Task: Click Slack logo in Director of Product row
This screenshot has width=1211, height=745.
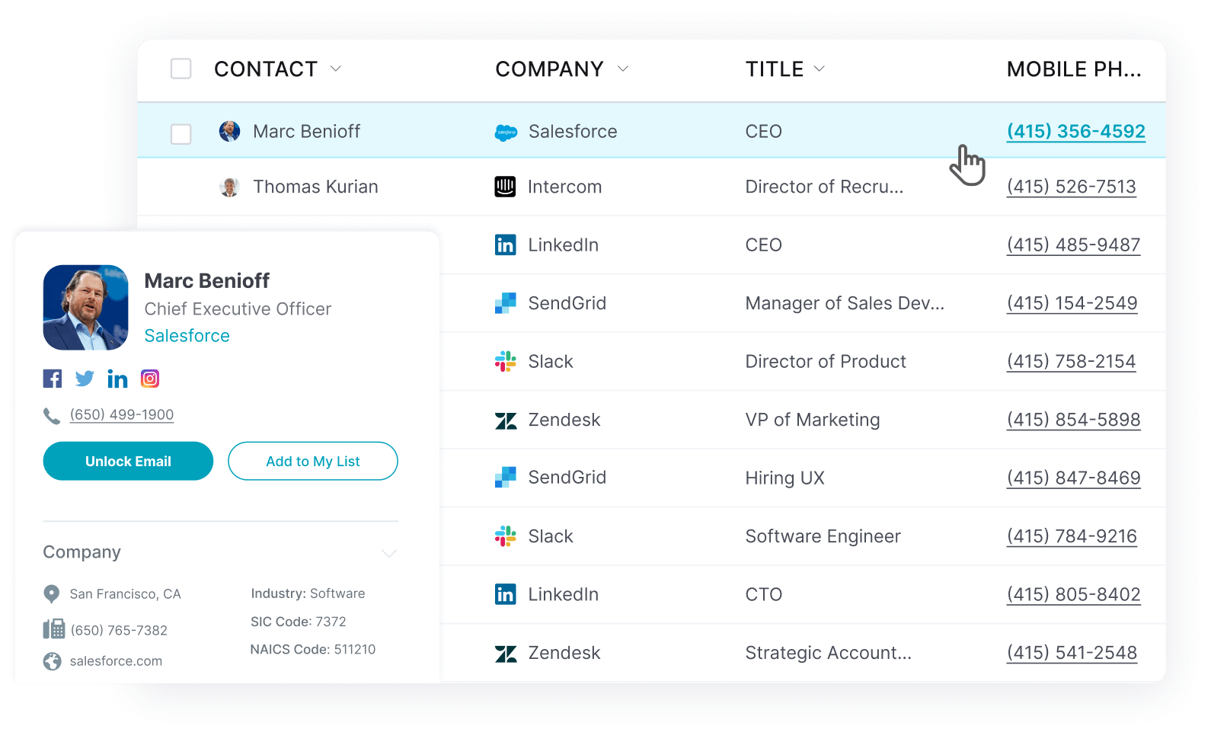Action: click(x=505, y=361)
